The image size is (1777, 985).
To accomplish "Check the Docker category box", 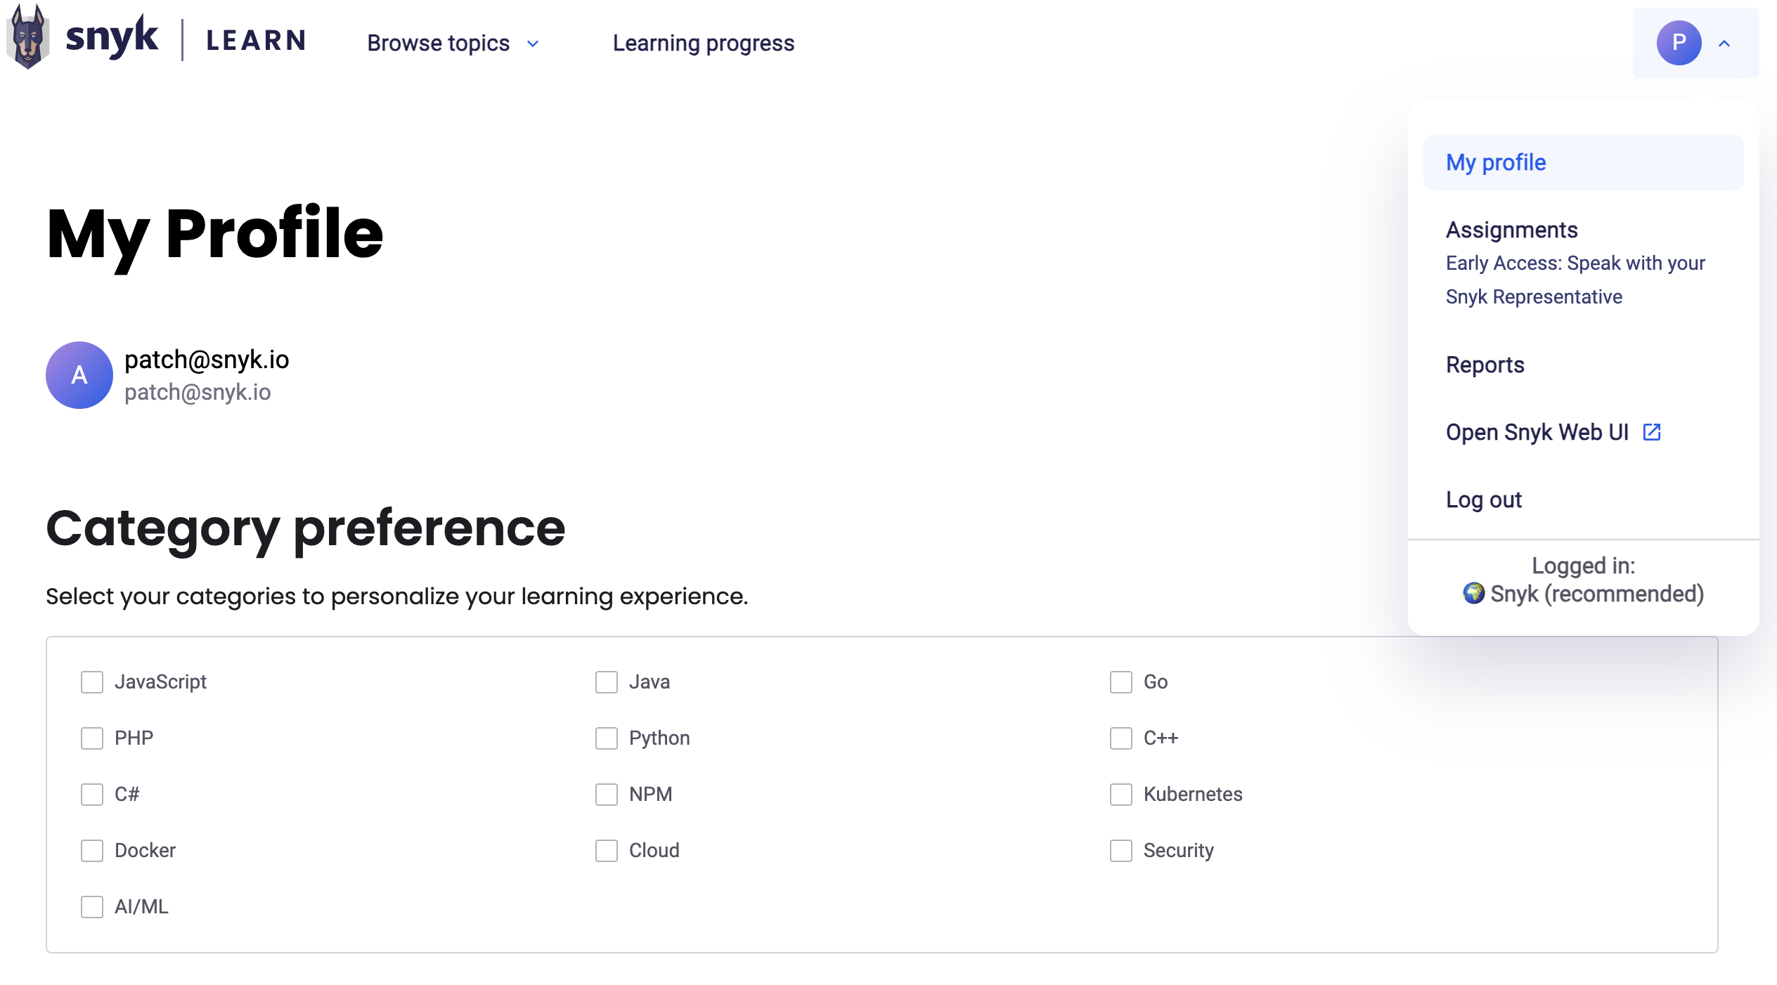I will pos(92,851).
